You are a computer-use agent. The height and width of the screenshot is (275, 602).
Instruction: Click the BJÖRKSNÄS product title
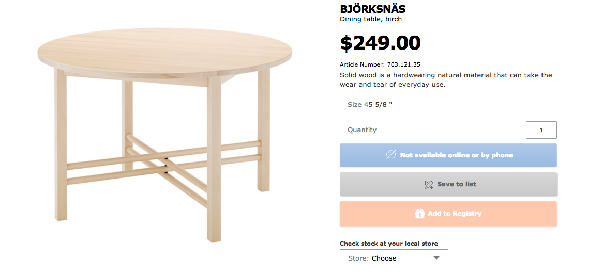pyautogui.click(x=372, y=9)
